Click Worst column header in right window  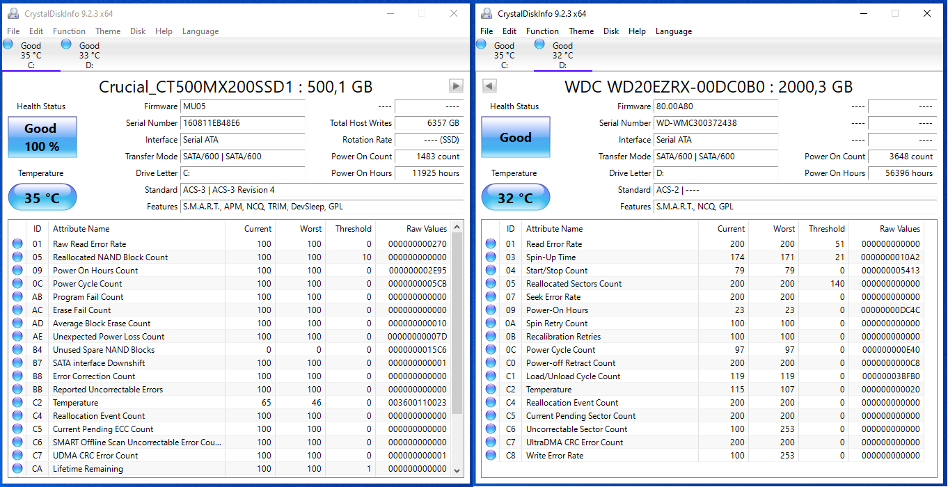pyautogui.click(x=773, y=229)
